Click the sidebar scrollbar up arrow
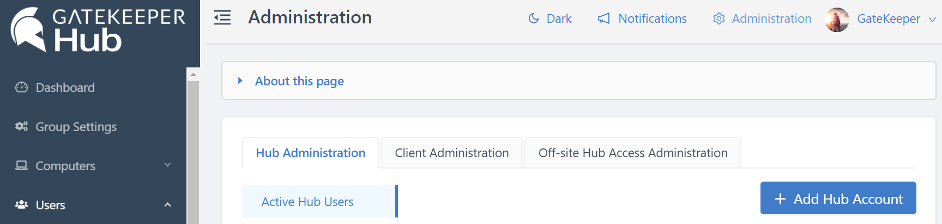The width and height of the screenshot is (942, 224). click(193, 74)
